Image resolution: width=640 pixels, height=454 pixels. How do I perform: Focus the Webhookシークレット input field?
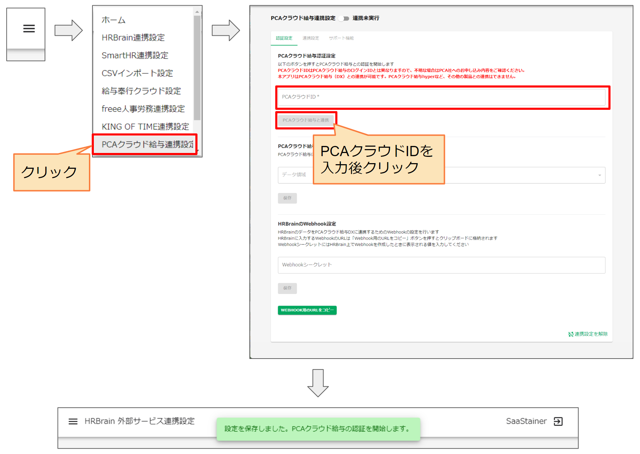click(441, 265)
